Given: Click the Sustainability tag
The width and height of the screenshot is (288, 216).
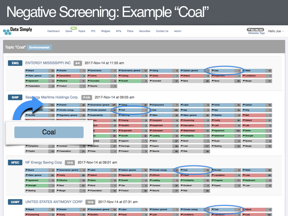Looking at the screenshot, I should point(102,115).
